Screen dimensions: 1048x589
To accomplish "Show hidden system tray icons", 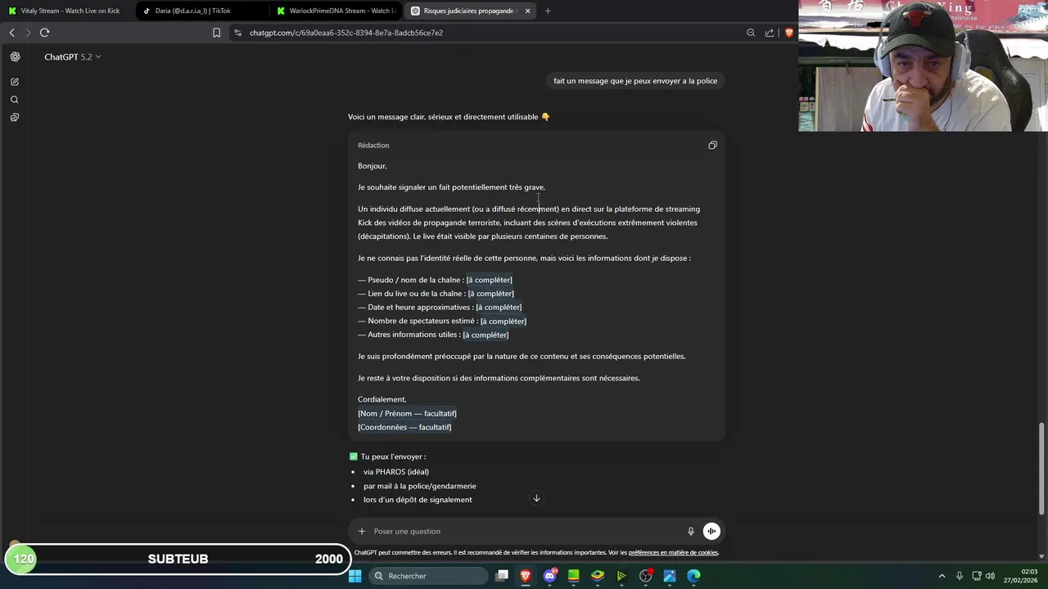I will 942,576.
